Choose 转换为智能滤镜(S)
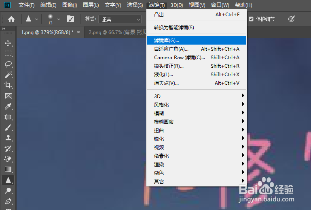This screenshot has height=210, width=311. pos(197,28)
